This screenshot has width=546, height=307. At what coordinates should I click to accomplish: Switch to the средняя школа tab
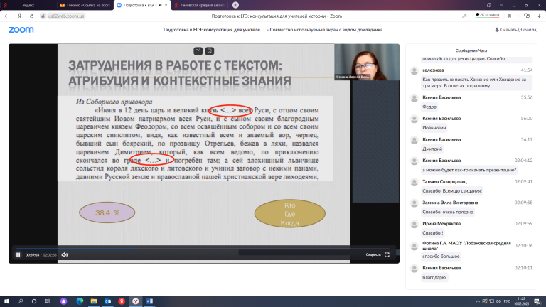tap(200, 5)
